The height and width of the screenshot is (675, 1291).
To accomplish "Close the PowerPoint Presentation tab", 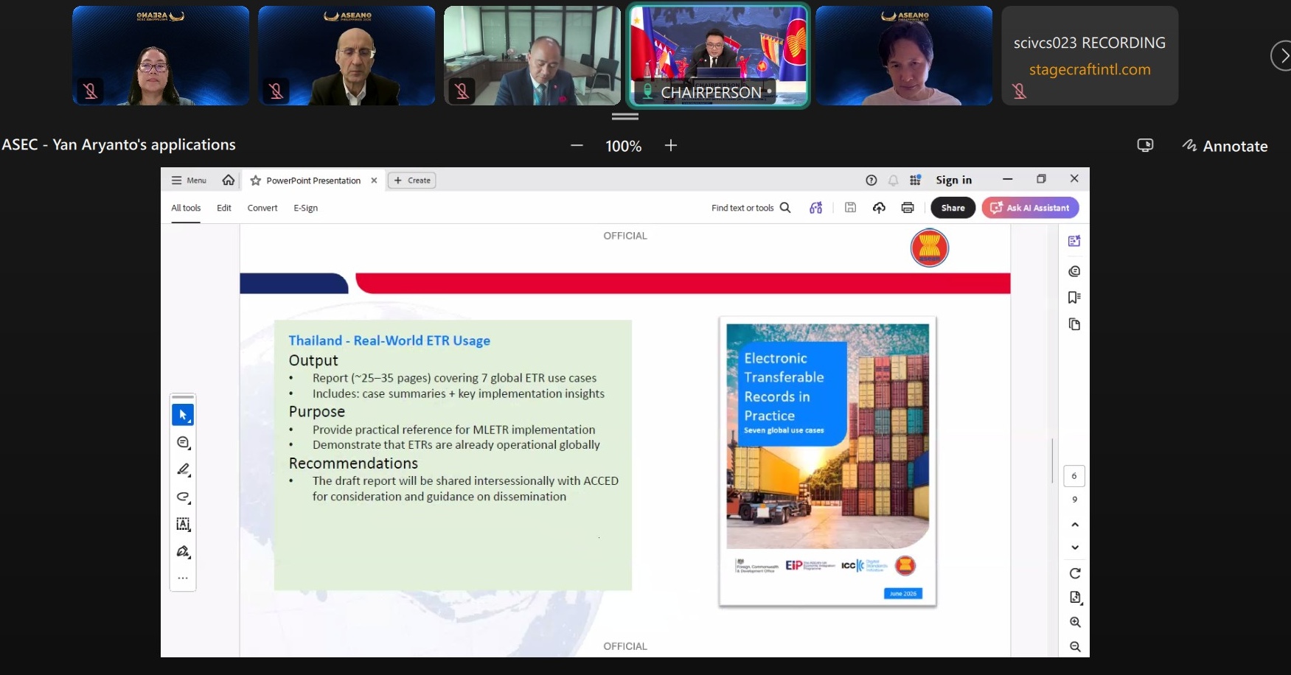I will (x=374, y=181).
